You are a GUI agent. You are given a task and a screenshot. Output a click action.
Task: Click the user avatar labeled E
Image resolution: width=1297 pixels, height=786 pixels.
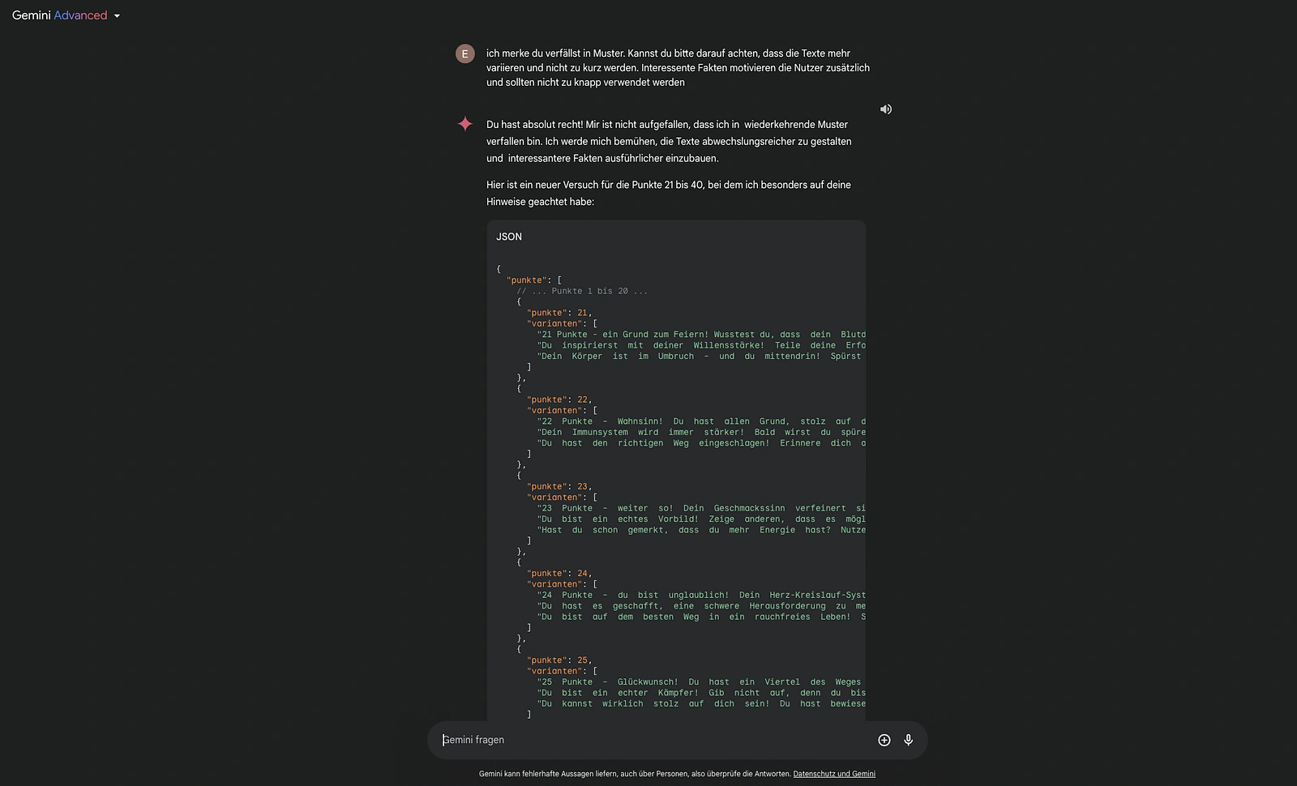(464, 54)
